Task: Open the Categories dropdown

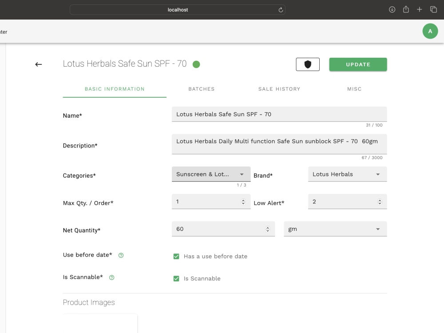Action: point(211,174)
